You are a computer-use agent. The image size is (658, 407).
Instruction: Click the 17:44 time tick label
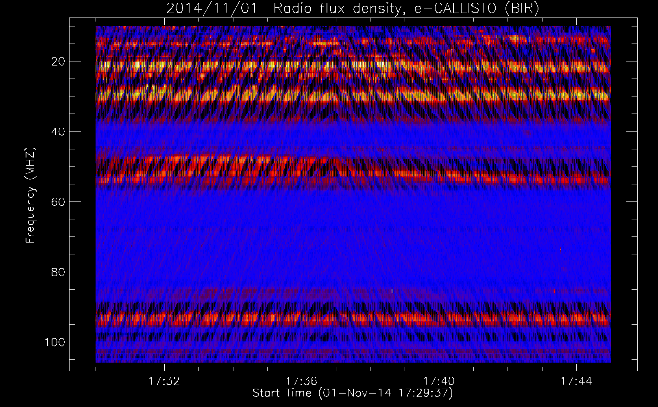[577, 381]
